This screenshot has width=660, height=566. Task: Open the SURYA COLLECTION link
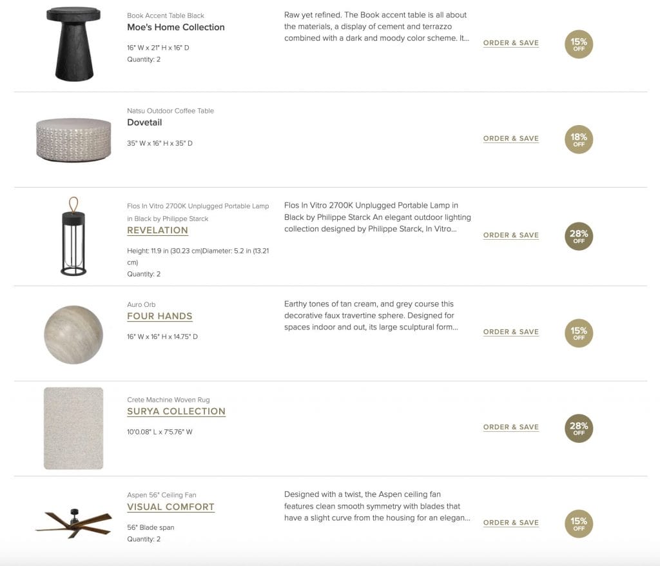click(176, 411)
